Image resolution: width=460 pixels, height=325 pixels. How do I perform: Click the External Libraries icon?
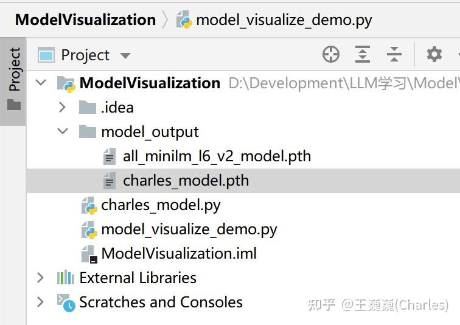pyautogui.click(x=66, y=278)
